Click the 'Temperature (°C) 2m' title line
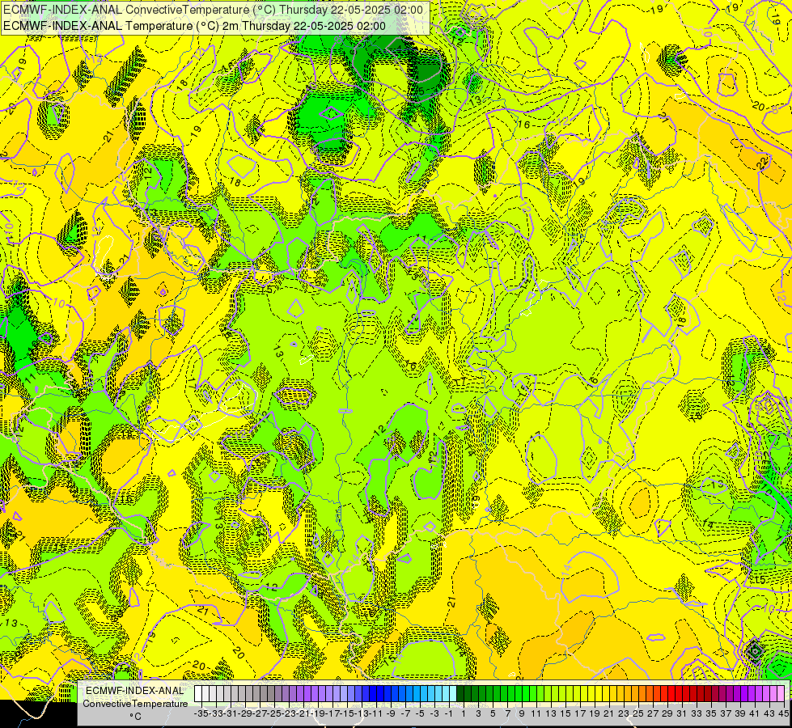 194,26
